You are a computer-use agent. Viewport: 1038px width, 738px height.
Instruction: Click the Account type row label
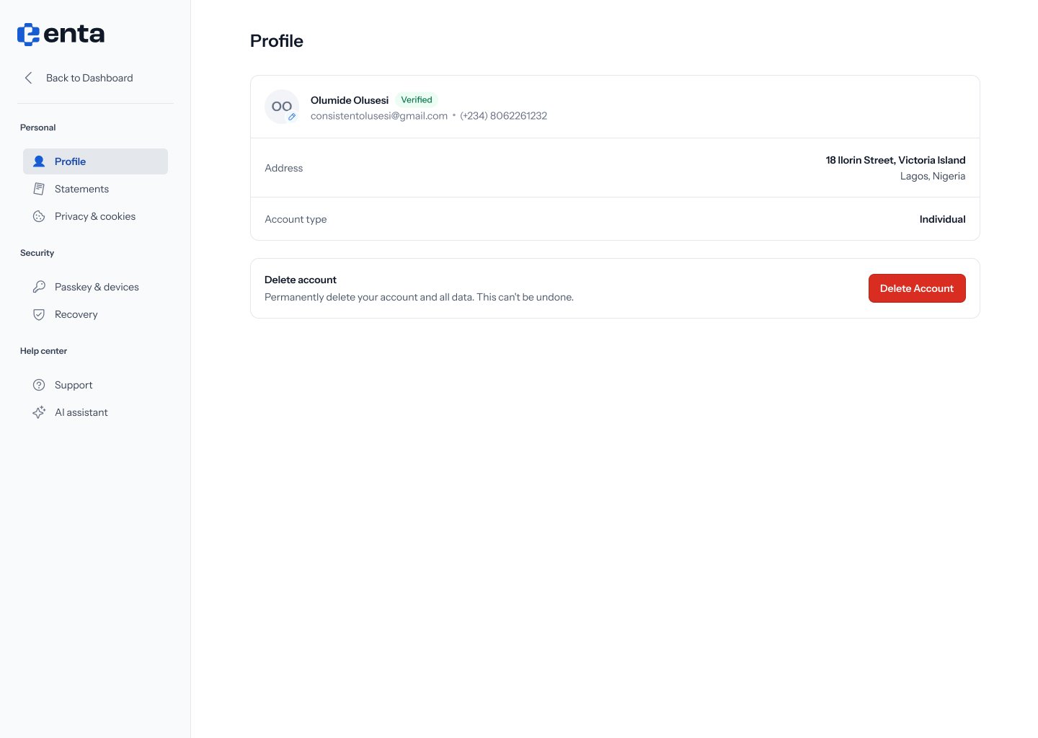[x=296, y=219]
